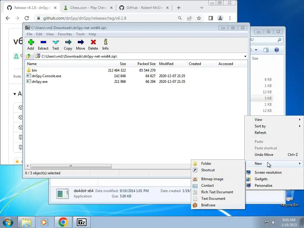This screenshot has height=228, width=304.
Task: Open Chrome tab search dropdown chevron
Action: 202,8
